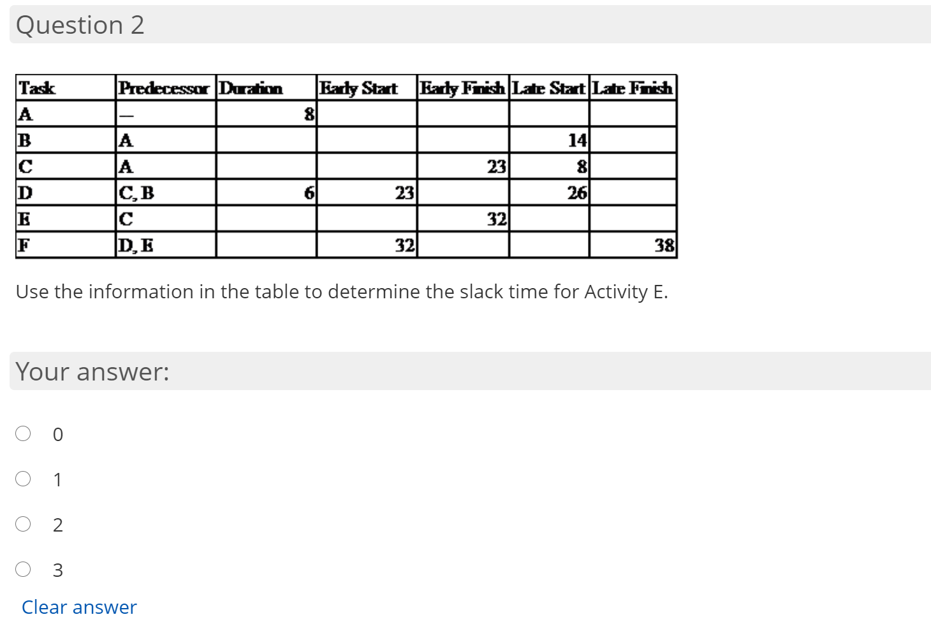Click the Clear answer link

click(x=79, y=606)
